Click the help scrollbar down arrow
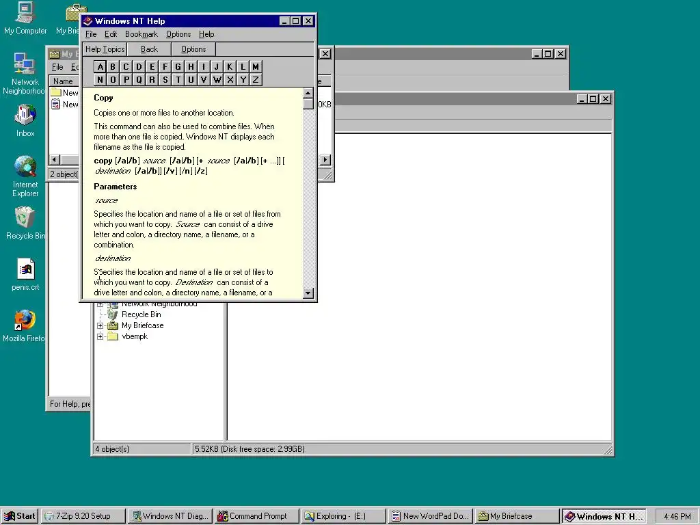The height and width of the screenshot is (525, 700). point(308,293)
